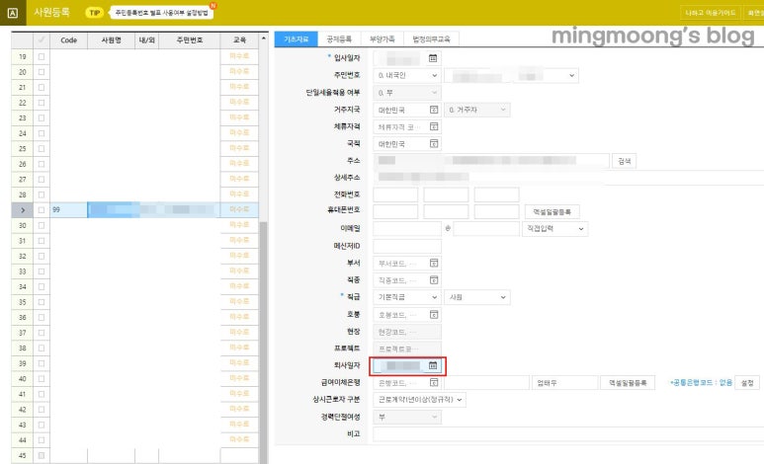Screen dimensions: 764x464
Task: Open the 0. 거주자 dropdown
Action: [477, 110]
